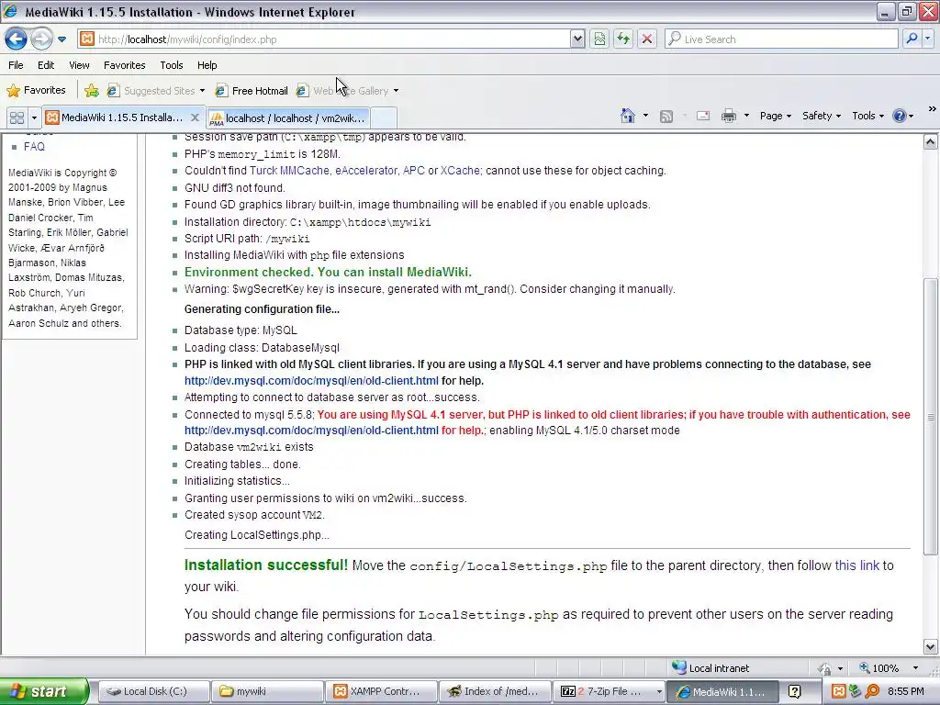The image size is (940, 705).
Task: Expand the Print options dropdown arrow
Action: (746, 116)
